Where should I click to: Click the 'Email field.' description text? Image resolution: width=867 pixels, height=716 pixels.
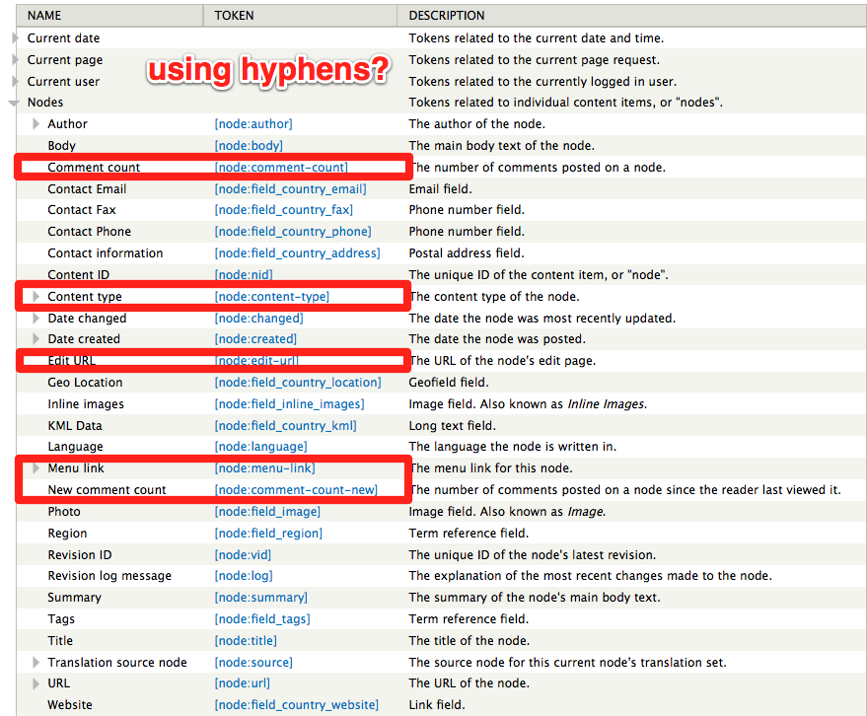tap(440, 189)
